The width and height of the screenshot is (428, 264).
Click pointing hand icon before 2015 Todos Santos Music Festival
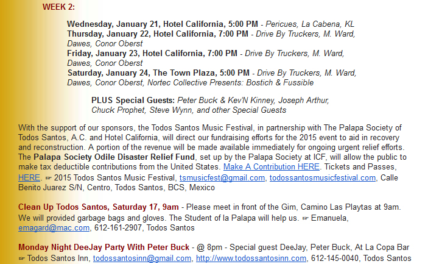48,177
